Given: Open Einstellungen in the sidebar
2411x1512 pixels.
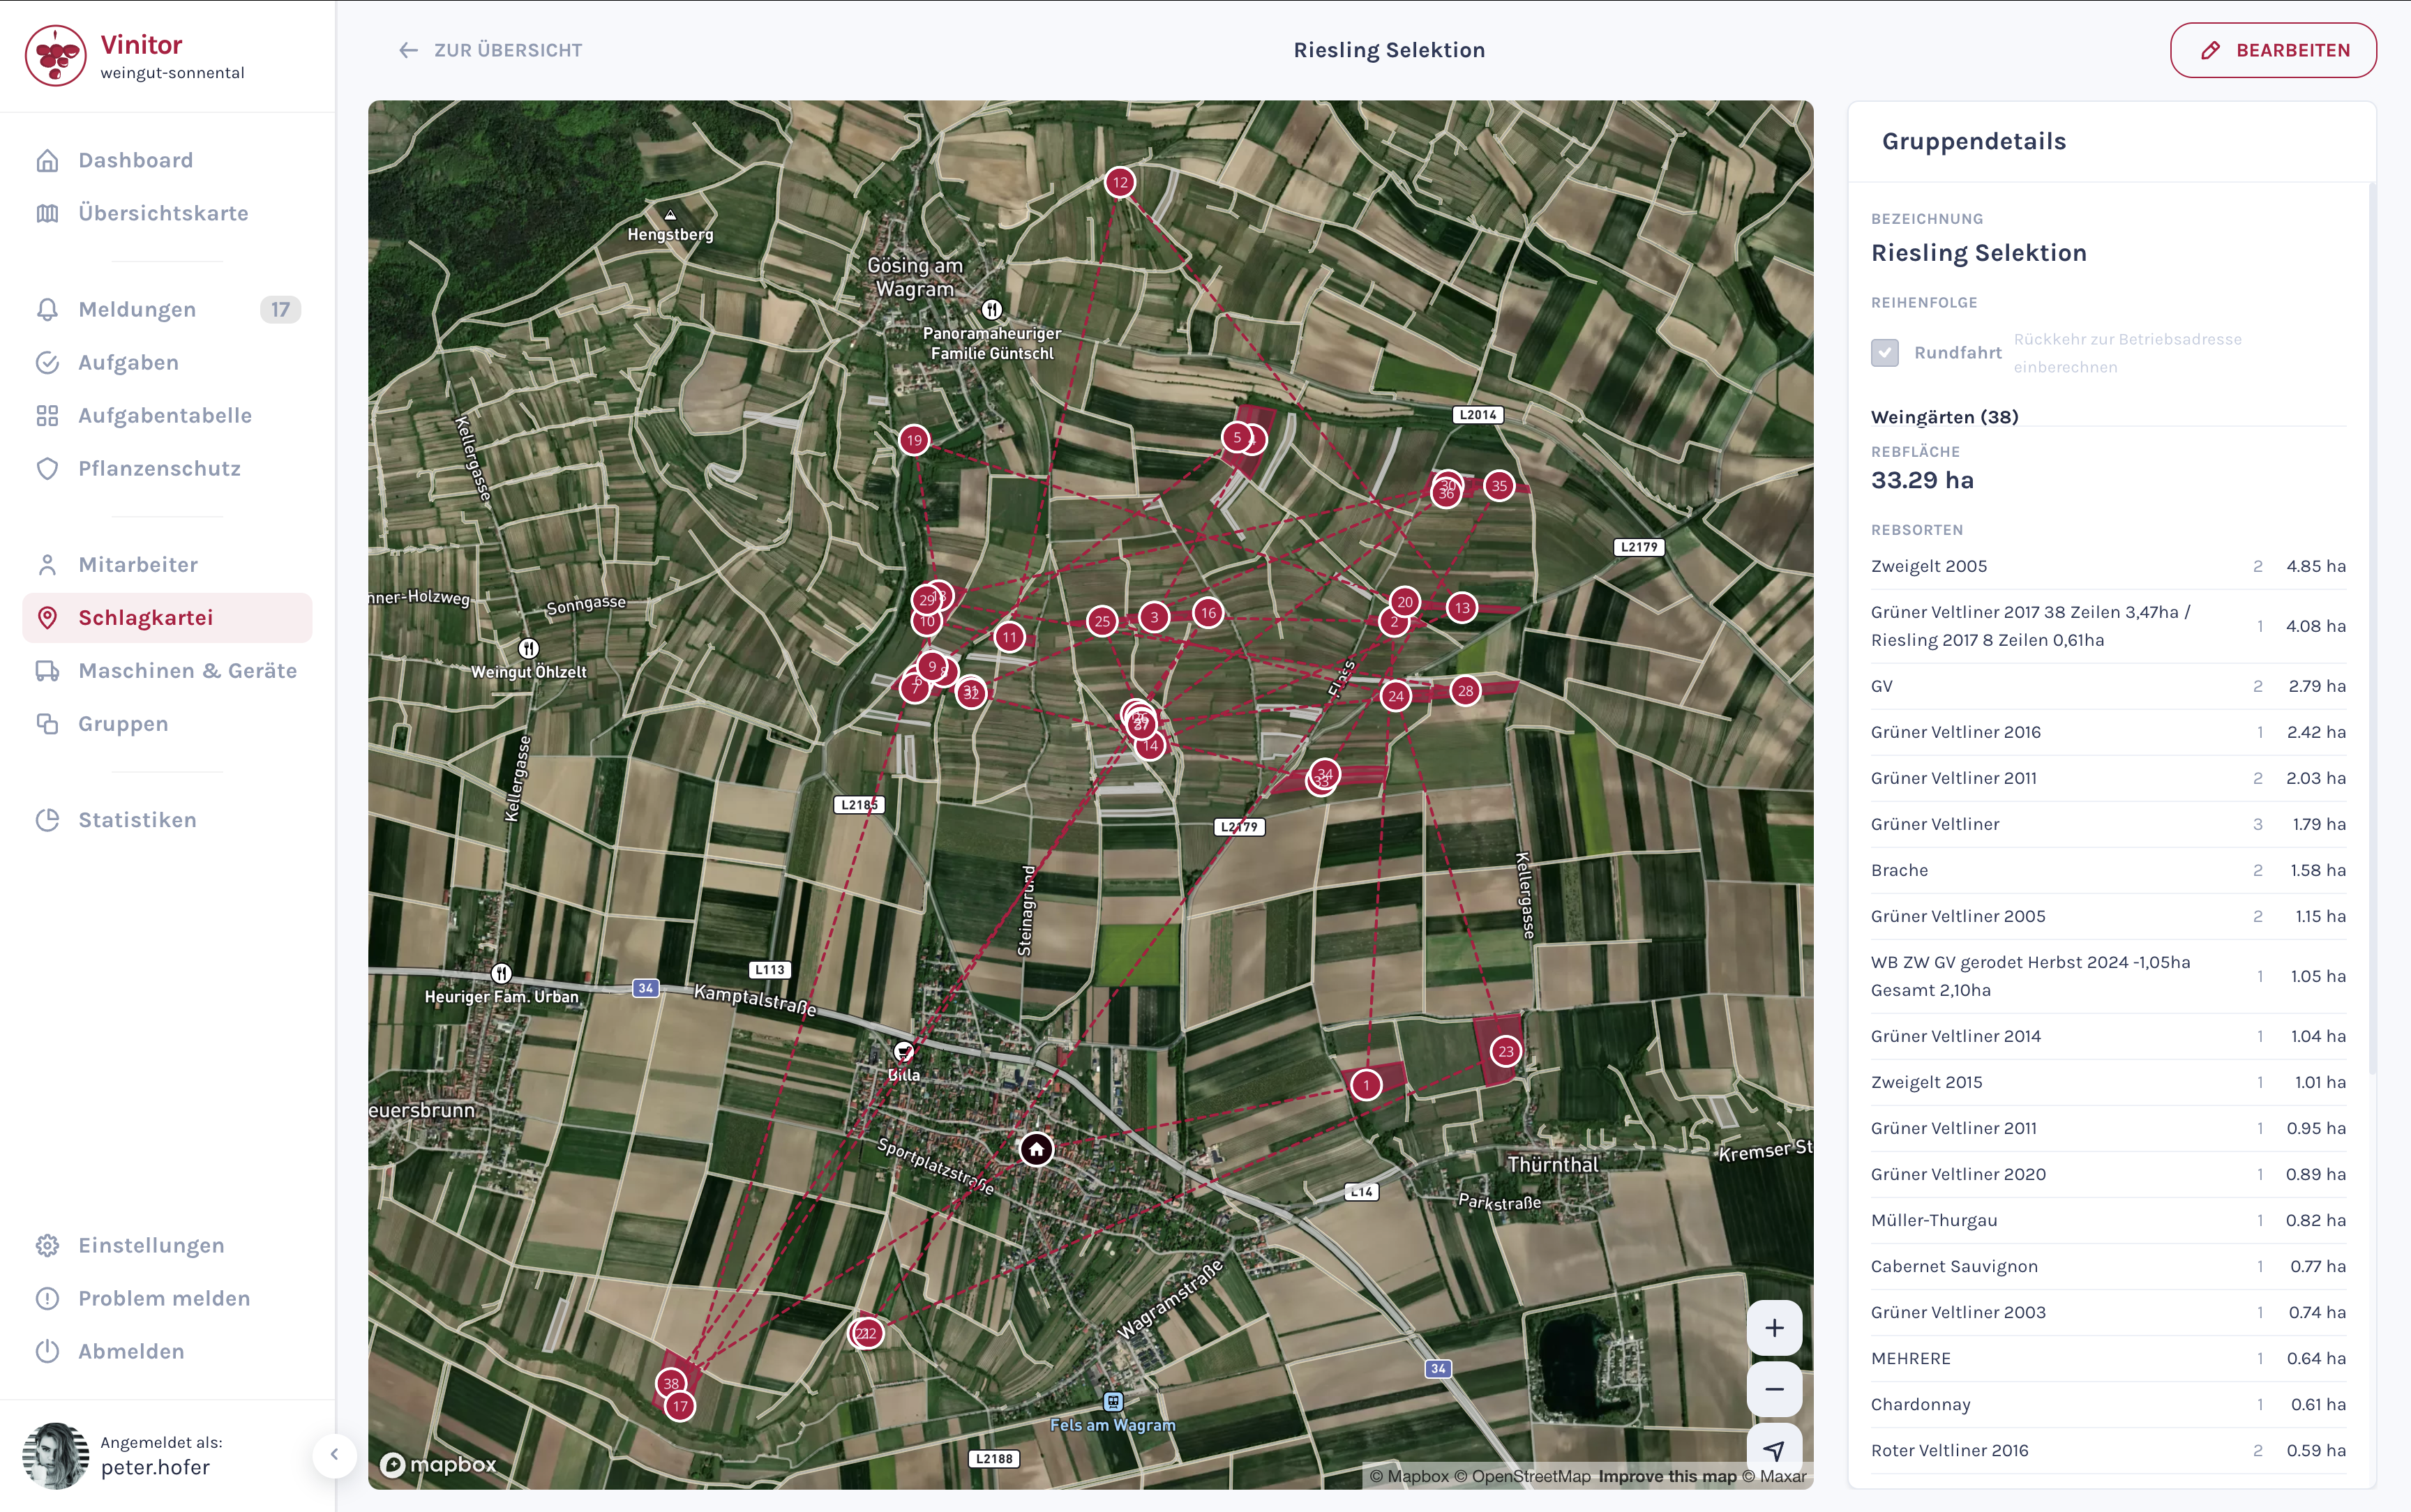Looking at the screenshot, I should pyautogui.click(x=151, y=1245).
